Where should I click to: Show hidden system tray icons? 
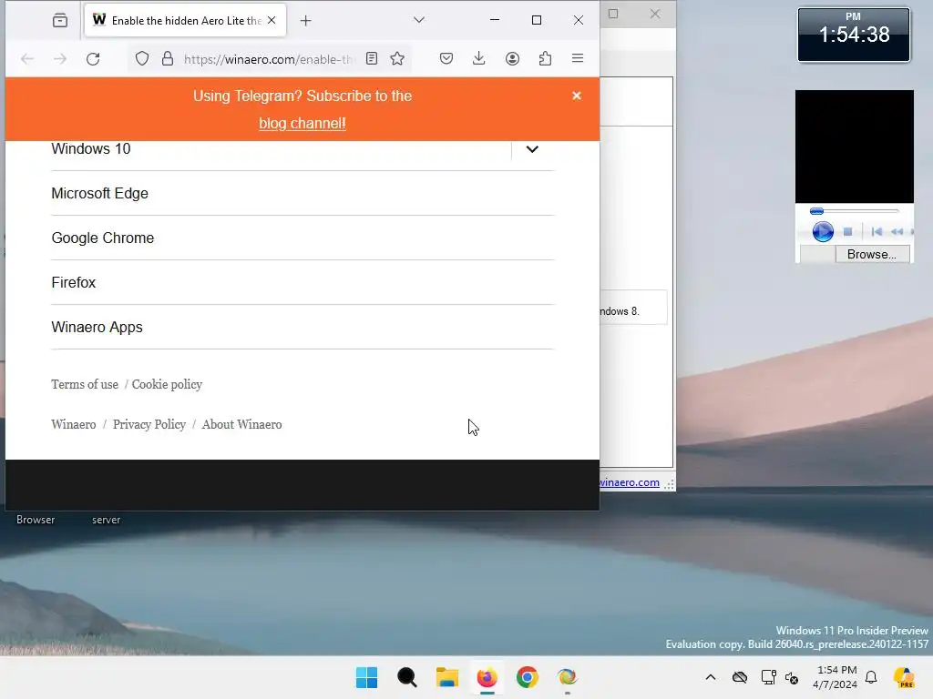711,677
